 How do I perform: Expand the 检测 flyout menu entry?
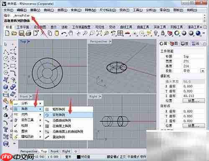coord(28,125)
